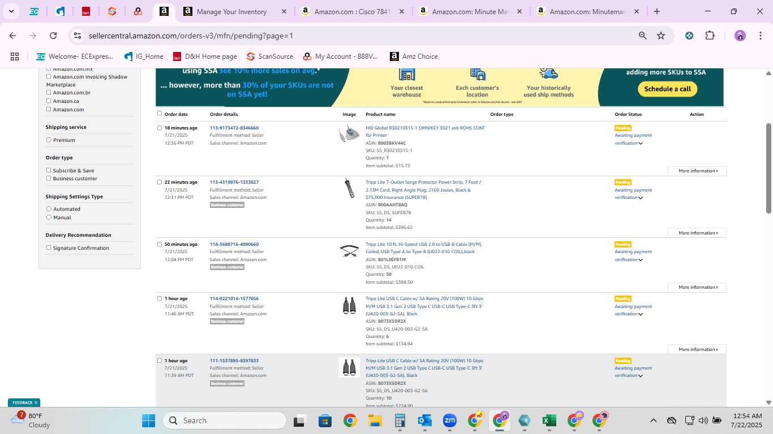Select order 113-9173472-8346660 checkbox
Viewport: 773px width, 434px height.
tap(160, 128)
